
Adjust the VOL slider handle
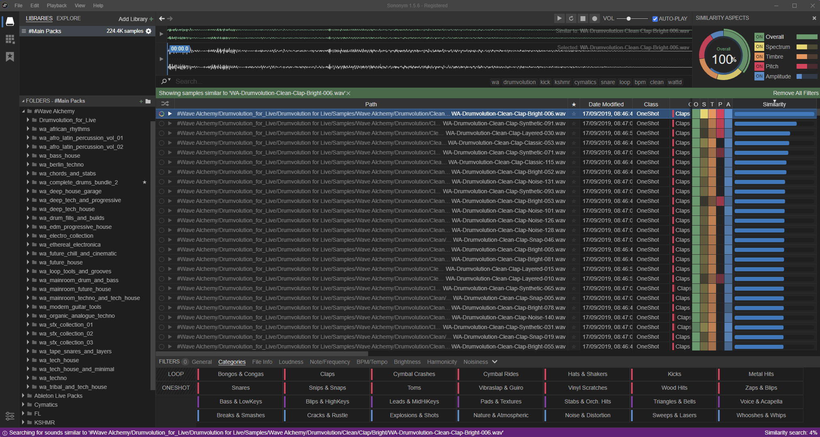pos(628,19)
